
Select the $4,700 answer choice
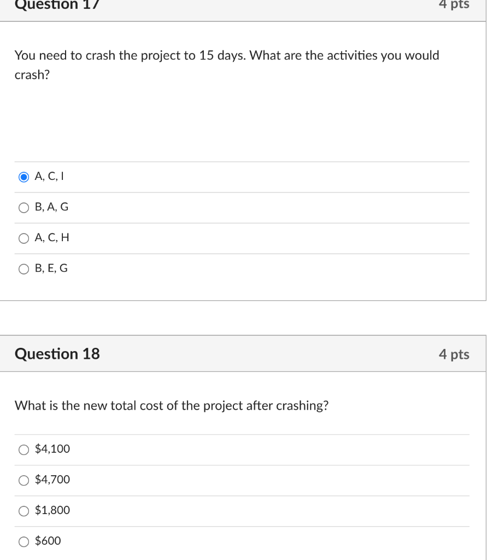[24, 480]
